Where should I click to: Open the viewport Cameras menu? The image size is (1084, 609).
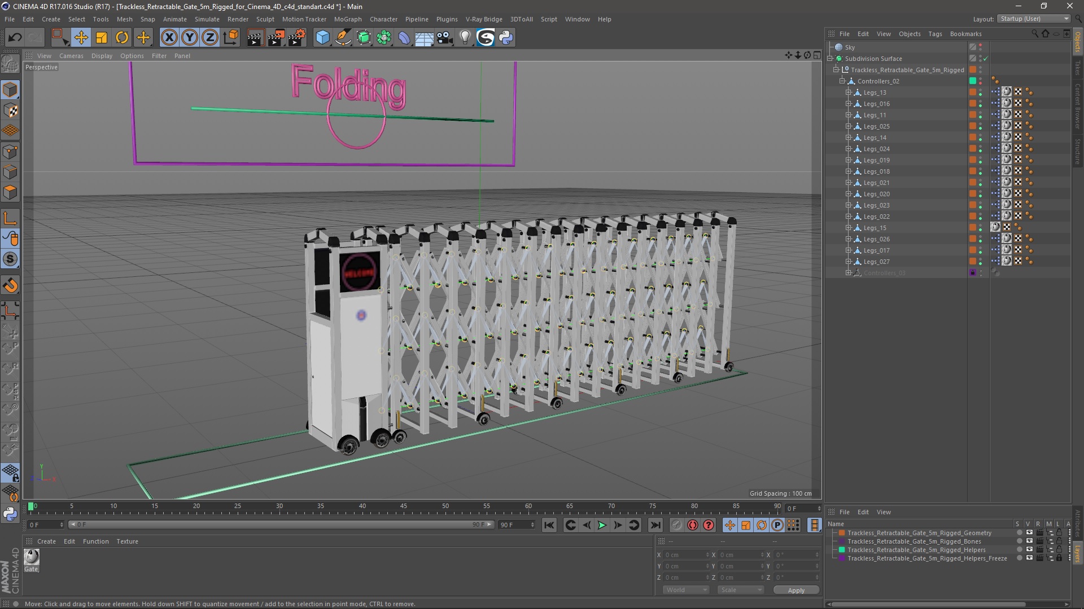click(x=71, y=56)
